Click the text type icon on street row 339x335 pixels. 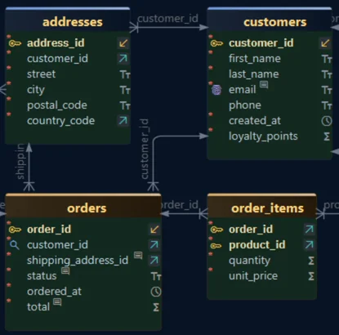125,74
